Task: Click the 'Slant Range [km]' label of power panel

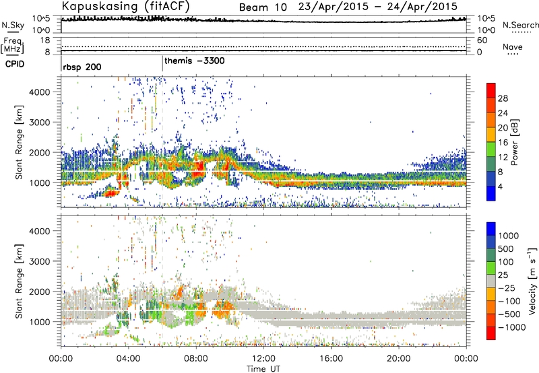Action: (19, 142)
